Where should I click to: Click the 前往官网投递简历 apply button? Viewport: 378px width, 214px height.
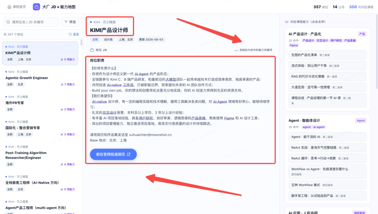coord(113,154)
